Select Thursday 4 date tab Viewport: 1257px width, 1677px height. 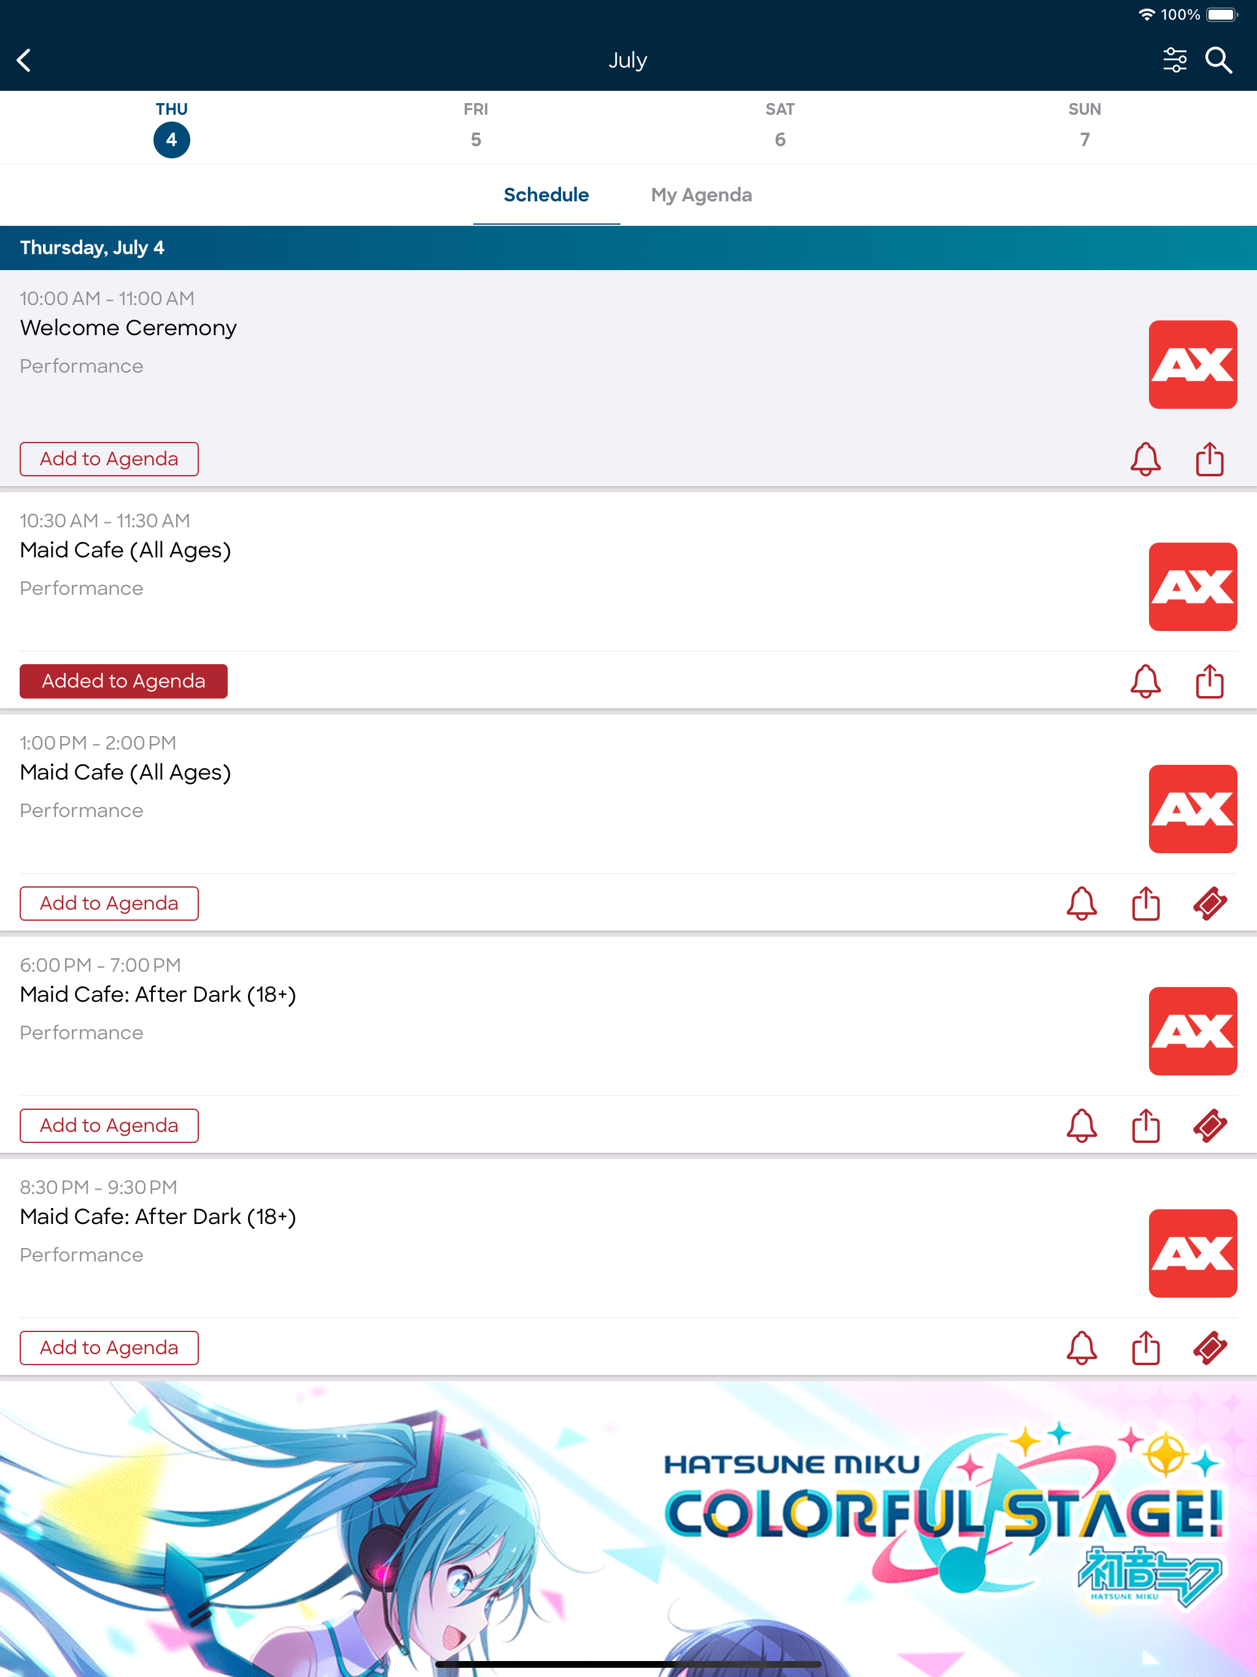tap(171, 128)
